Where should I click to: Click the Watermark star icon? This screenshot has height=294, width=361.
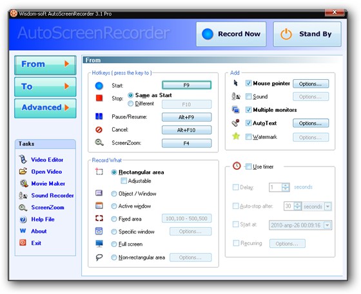click(236, 136)
